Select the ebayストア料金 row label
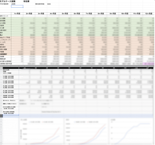Viewport: 155px width, 145px height. tap(6, 37)
